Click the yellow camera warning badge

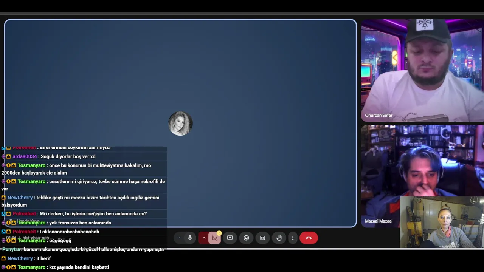pyautogui.click(x=219, y=233)
